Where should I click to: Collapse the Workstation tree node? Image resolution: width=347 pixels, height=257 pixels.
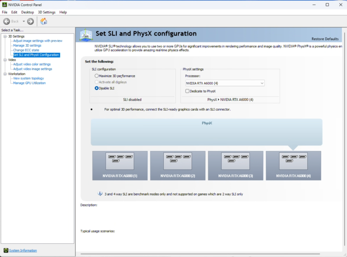[5, 74]
